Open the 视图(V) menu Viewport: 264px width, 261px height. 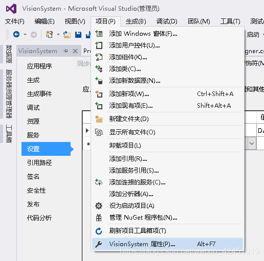[x=75, y=21]
